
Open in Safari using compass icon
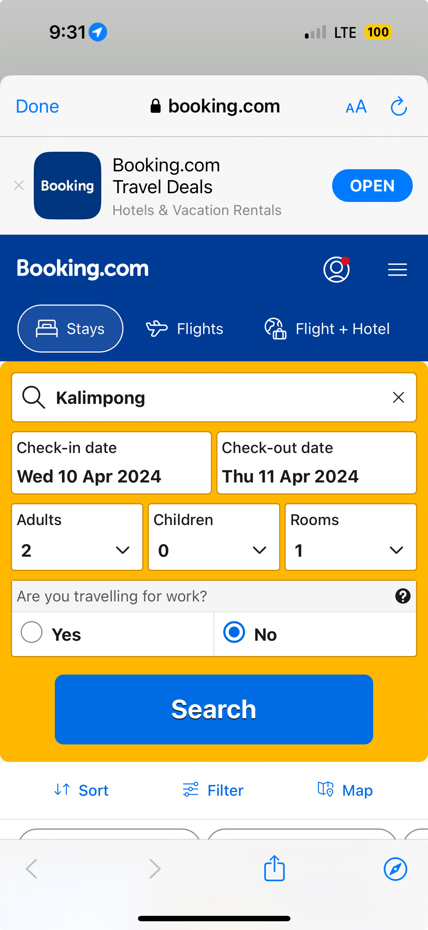pos(395,869)
